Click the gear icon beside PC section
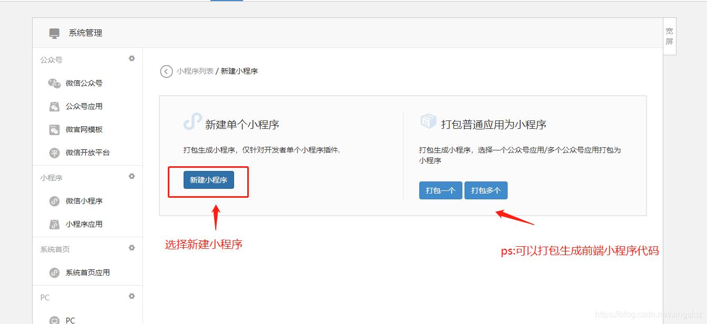707x324 pixels. click(x=132, y=296)
